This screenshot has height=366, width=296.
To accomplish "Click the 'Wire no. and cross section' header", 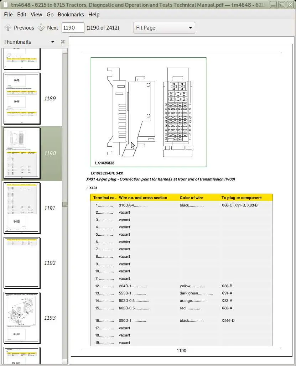I will pyautogui.click(x=143, y=198).
